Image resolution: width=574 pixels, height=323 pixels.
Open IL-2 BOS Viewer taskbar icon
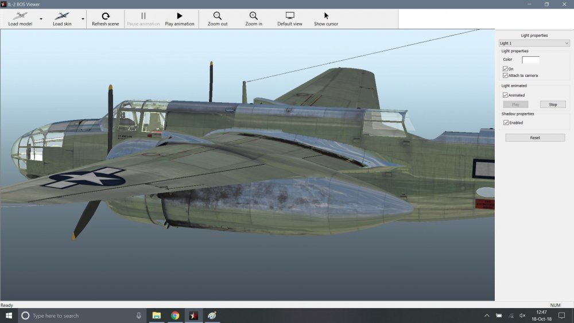click(194, 316)
